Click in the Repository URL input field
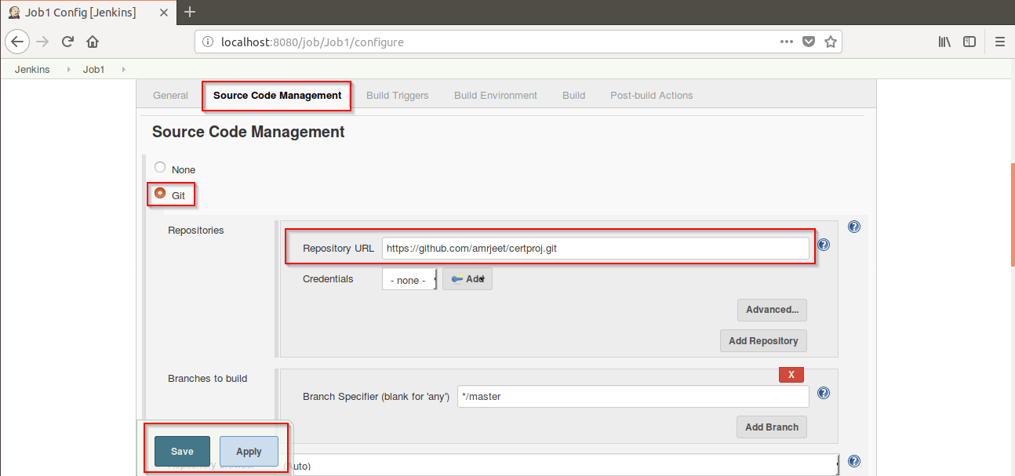1015x476 pixels. 595,249
